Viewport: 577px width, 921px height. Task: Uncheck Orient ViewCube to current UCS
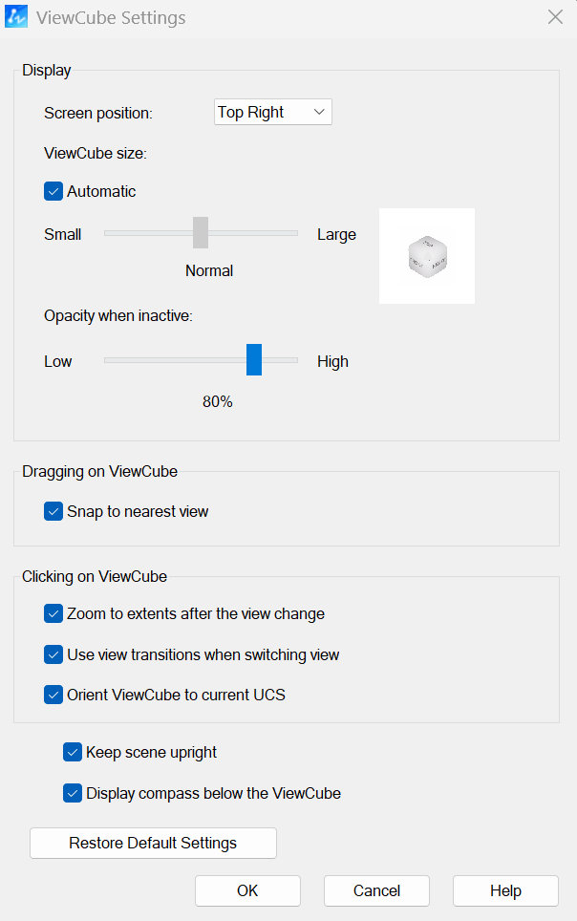pos(53,695)
